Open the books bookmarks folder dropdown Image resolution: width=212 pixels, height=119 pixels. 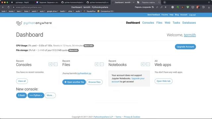click(x=12, y=11)
